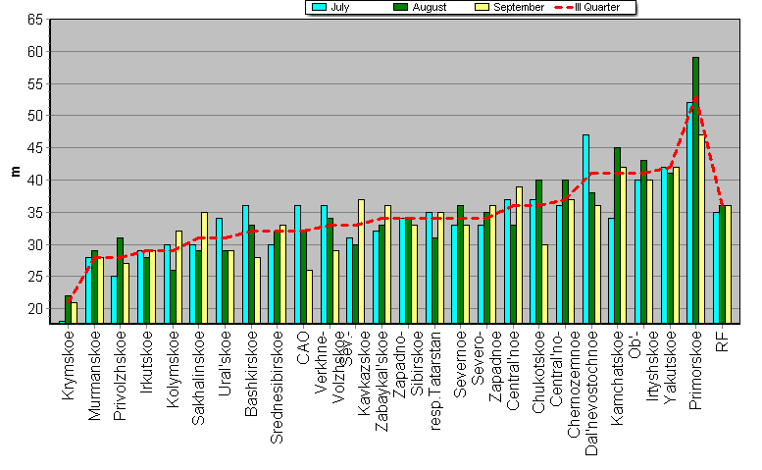Click the tall green August bar for Primorskoe

(696, 190)
